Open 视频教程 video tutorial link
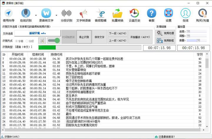Screen dimensions: 212x139 pos(165,40)
